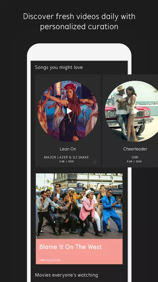
Task: Open artist MAJOR LAZER & DJ SNAKE
Action: click(66, 157)
